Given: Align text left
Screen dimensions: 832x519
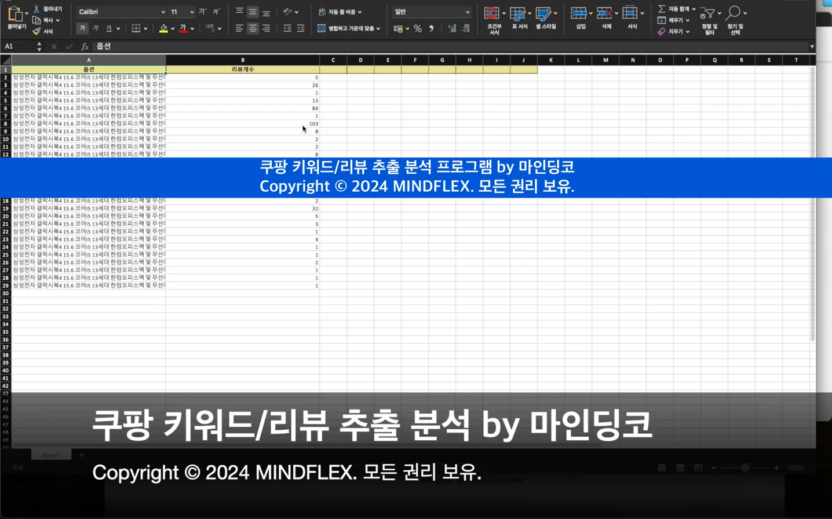Looking at the screenshot, I should pyautogui.click(x=239, y=28).
